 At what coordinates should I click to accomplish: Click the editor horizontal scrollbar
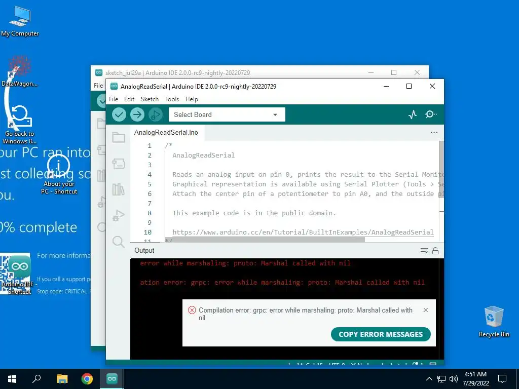265,240
